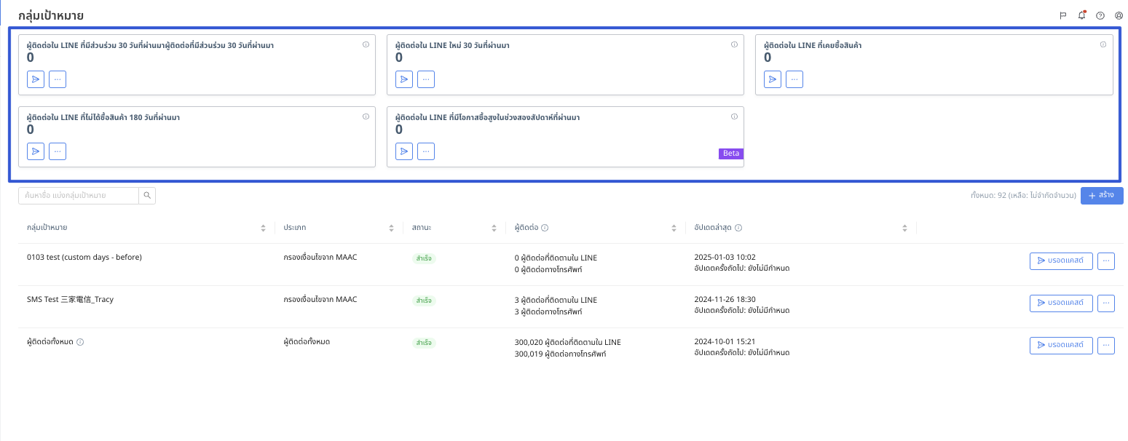Screen dimensions: 1128x441
Task: Click info icon on the 180 วัน card
Action: pos(366,116)
